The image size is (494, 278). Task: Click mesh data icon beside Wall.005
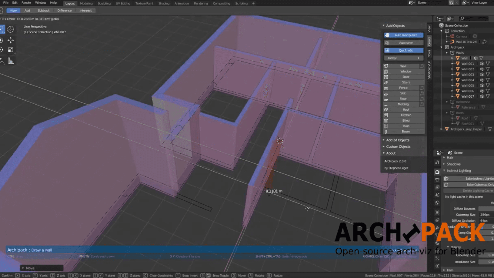coord(488,85)
